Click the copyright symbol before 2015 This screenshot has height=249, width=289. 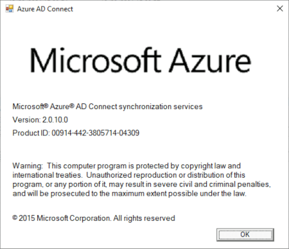tap(15, 218)
